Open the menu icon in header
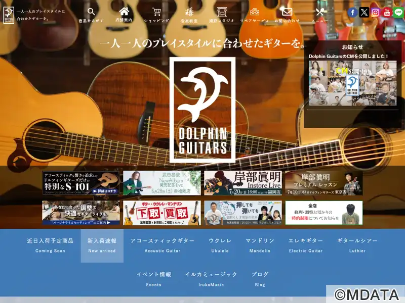405x303 pixels. pos(320,12)
